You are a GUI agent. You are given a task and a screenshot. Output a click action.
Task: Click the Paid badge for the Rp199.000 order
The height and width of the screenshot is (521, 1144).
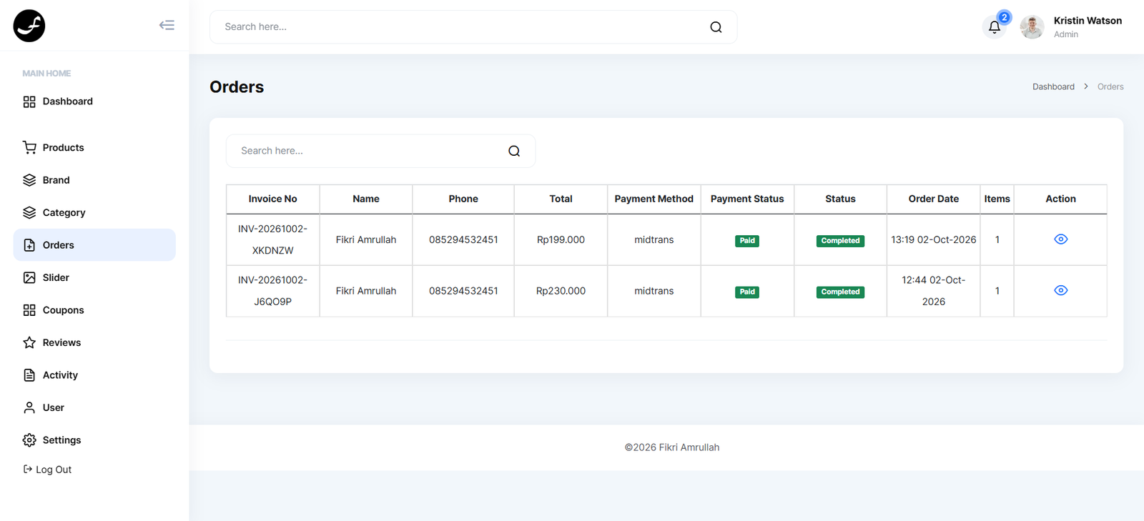[747, 241]
